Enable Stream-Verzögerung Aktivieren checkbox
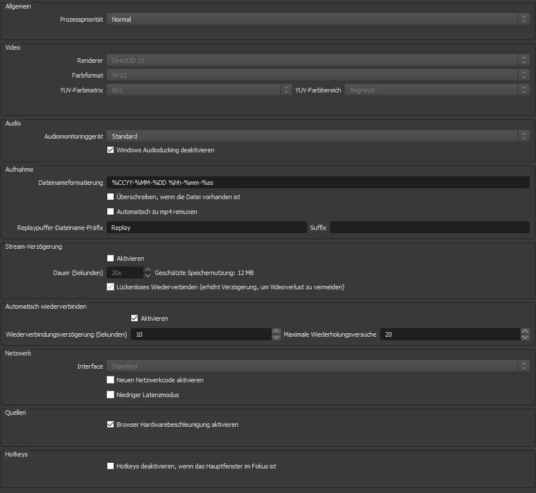The width and height of the screenshot is (536, 493). click(x=111, y=258)
